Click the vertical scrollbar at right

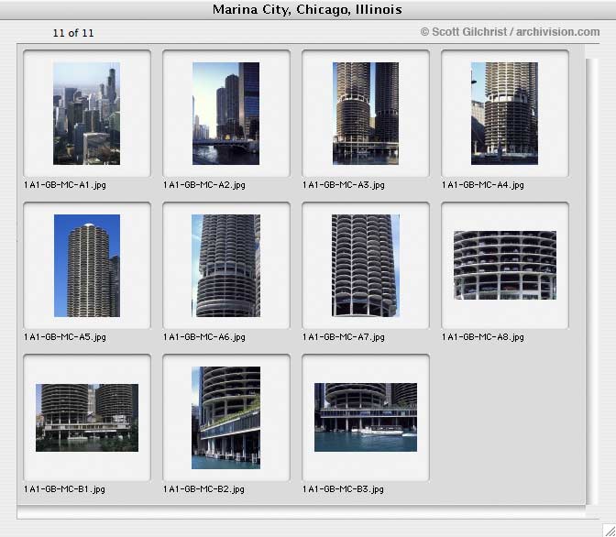pos(591,281)
